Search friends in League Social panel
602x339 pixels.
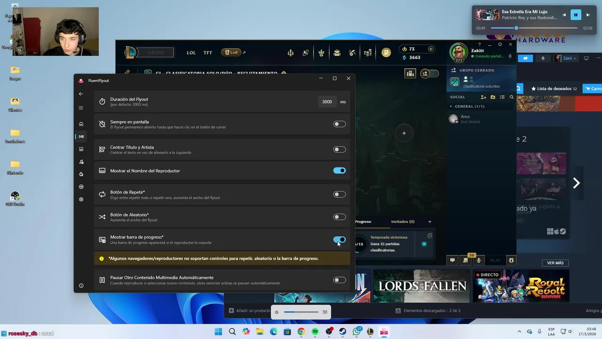tap(512, 97)
